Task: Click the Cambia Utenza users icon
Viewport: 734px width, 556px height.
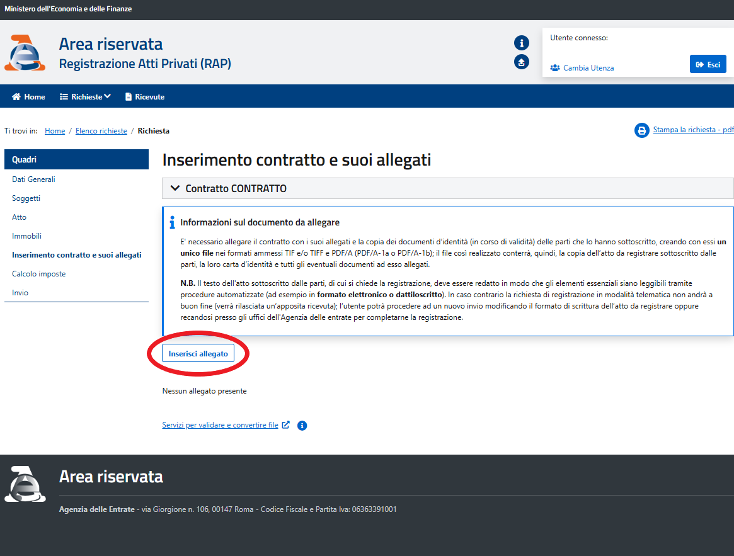Action: 554,68
